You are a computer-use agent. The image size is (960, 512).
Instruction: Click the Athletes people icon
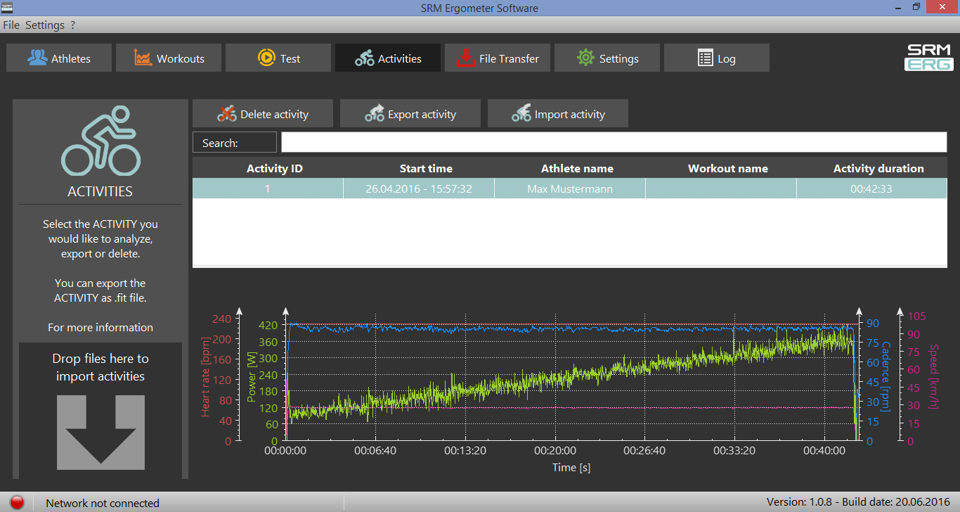[37, 58]
